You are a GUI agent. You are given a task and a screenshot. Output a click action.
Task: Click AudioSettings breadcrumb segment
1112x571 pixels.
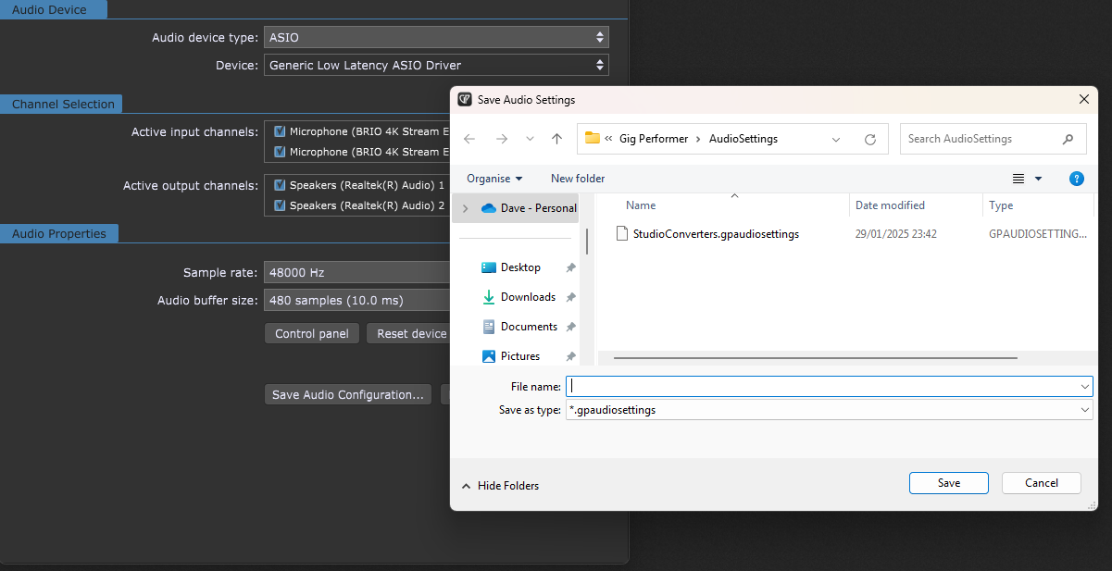743,139
